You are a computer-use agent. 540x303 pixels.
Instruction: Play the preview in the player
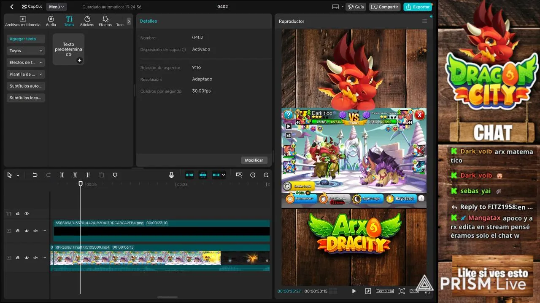pyautogui.click(x=354, y=291)
